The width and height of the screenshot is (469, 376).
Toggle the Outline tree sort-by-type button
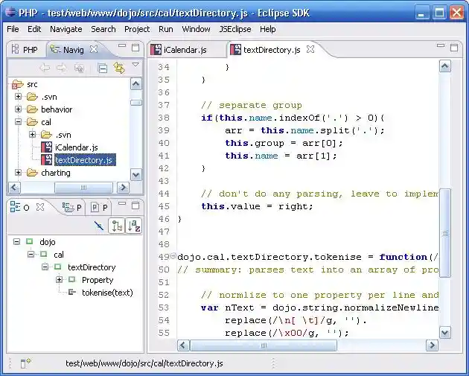(117, 226)
